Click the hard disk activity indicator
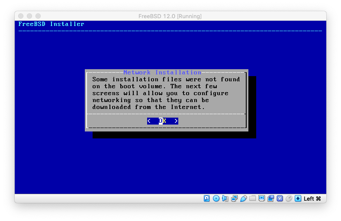 207,199
